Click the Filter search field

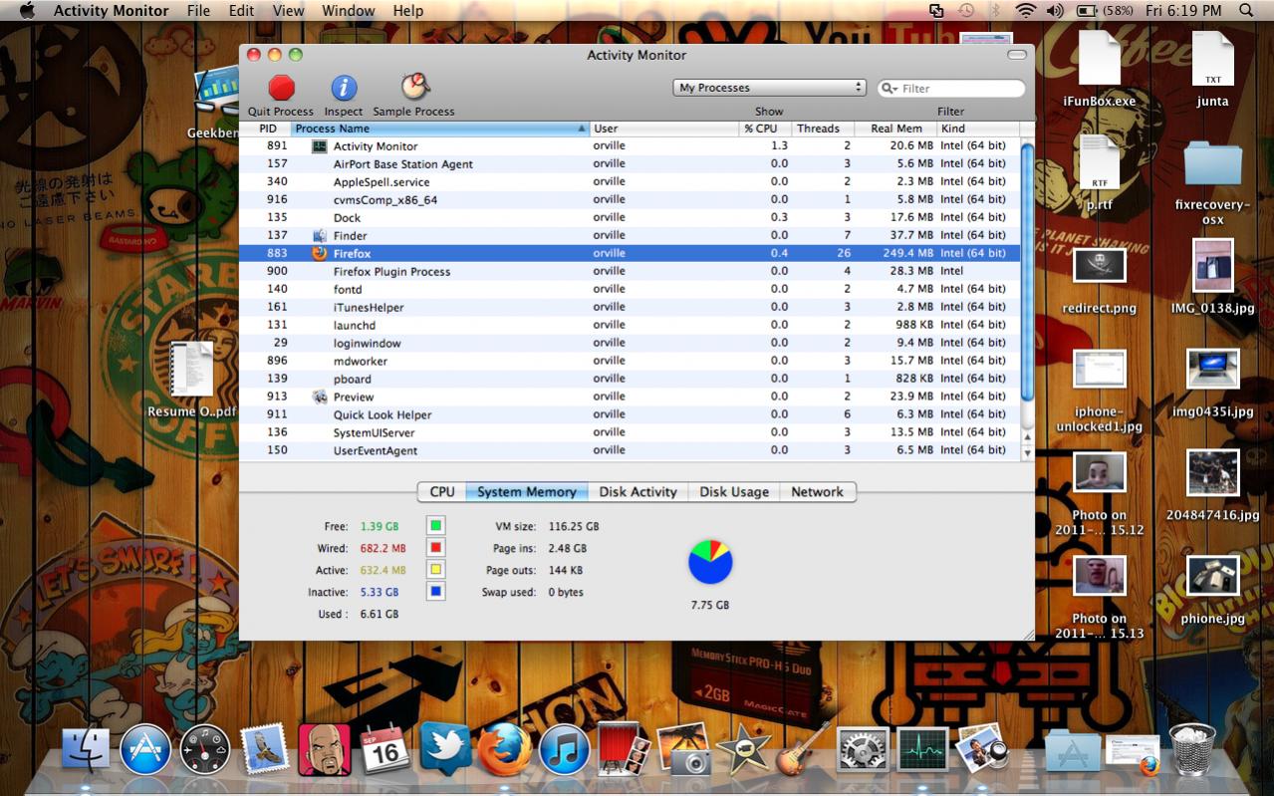click(951, 89)
